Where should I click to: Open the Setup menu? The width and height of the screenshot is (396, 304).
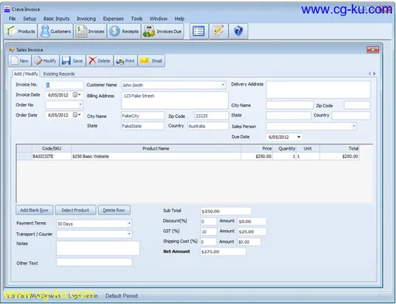click(29, 19)
